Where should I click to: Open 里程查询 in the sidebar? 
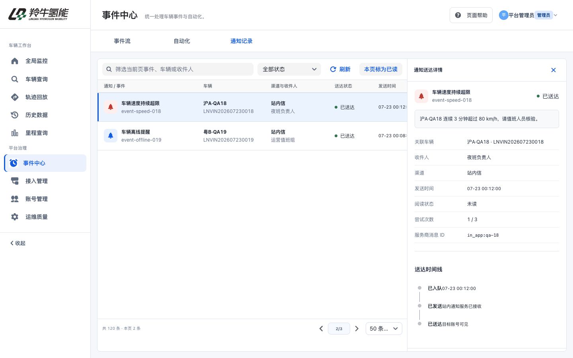coord(45,133)
